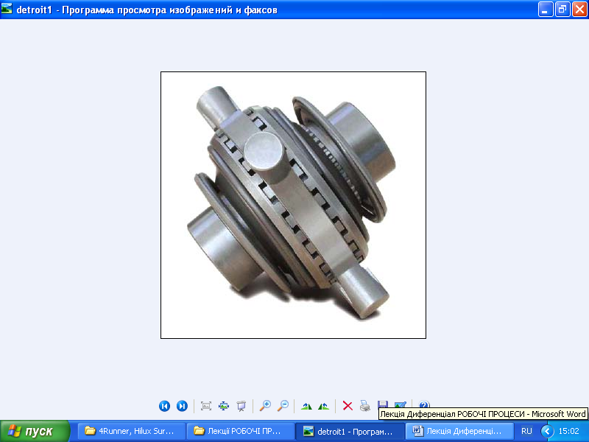Switch to 4Runner, Hilux Sur... folder taskbar button
Screen dimensions: 589x442
(x=132, y=432)
